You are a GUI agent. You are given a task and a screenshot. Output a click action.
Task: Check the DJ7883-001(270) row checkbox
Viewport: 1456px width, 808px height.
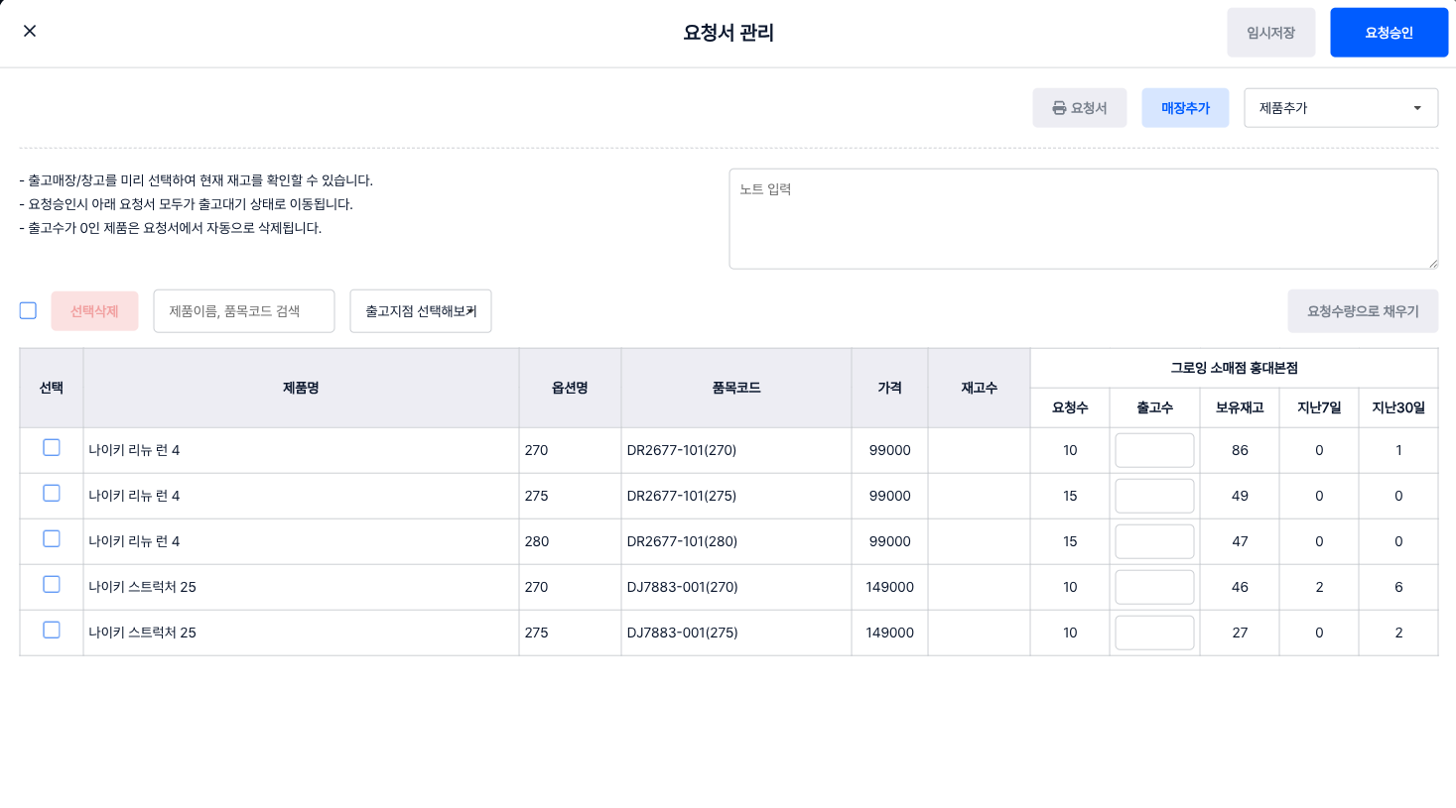[x=52, y=585]
